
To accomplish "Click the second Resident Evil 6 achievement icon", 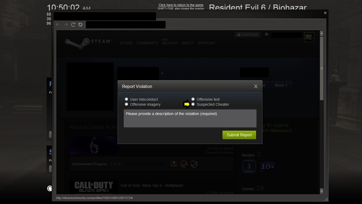I will tap(184, 164).
